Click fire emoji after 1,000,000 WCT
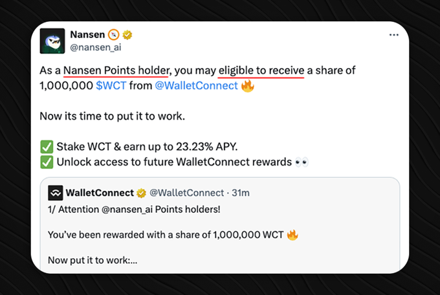The image size is (440, 295). [x=292, y=235]
